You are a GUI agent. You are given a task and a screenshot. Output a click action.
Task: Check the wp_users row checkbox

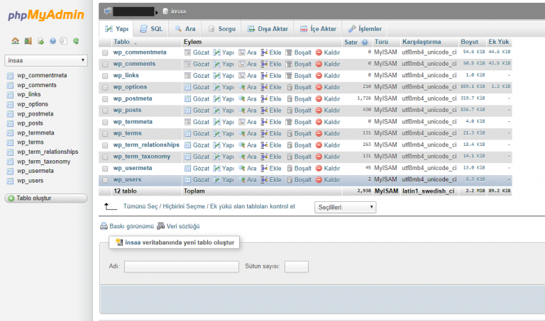click(x=105, y=180)
